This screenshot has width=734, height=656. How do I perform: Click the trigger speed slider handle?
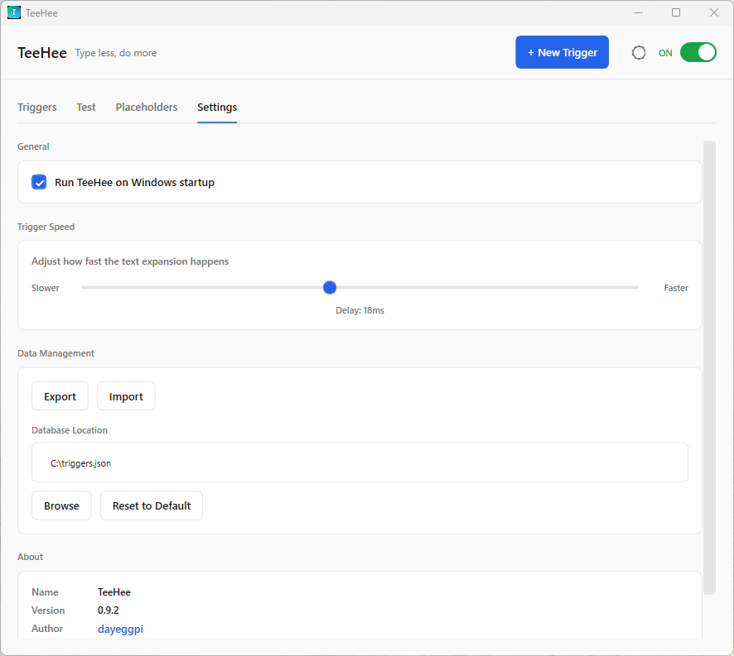[330, 287]
